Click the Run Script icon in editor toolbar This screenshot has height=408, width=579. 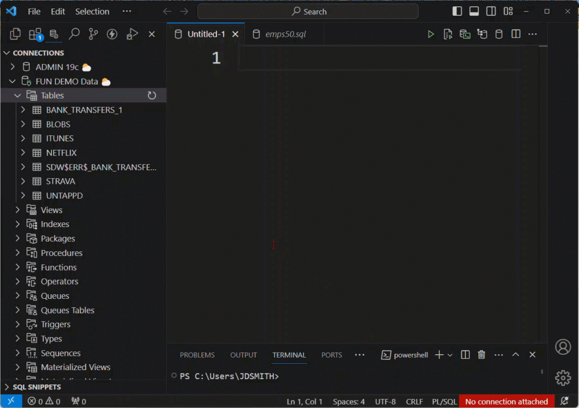tap(448, 35)
